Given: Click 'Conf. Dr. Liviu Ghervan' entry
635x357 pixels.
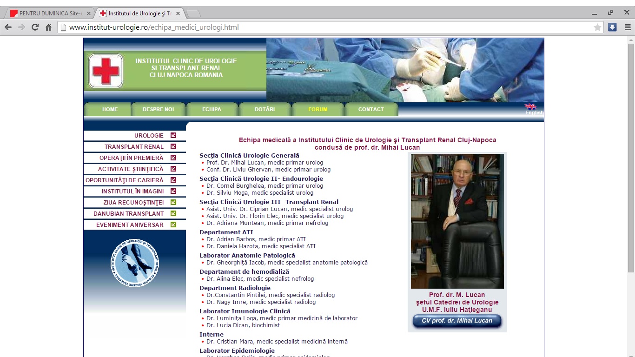Looking at the screenshot, I should point(269,170).
